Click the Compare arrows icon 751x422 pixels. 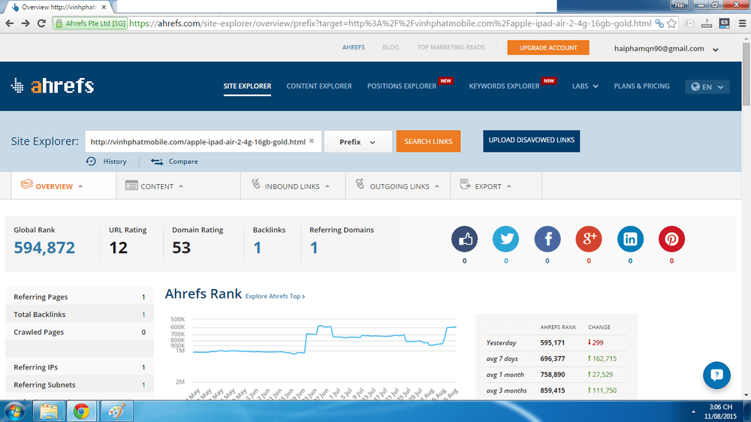coord(157,161)
